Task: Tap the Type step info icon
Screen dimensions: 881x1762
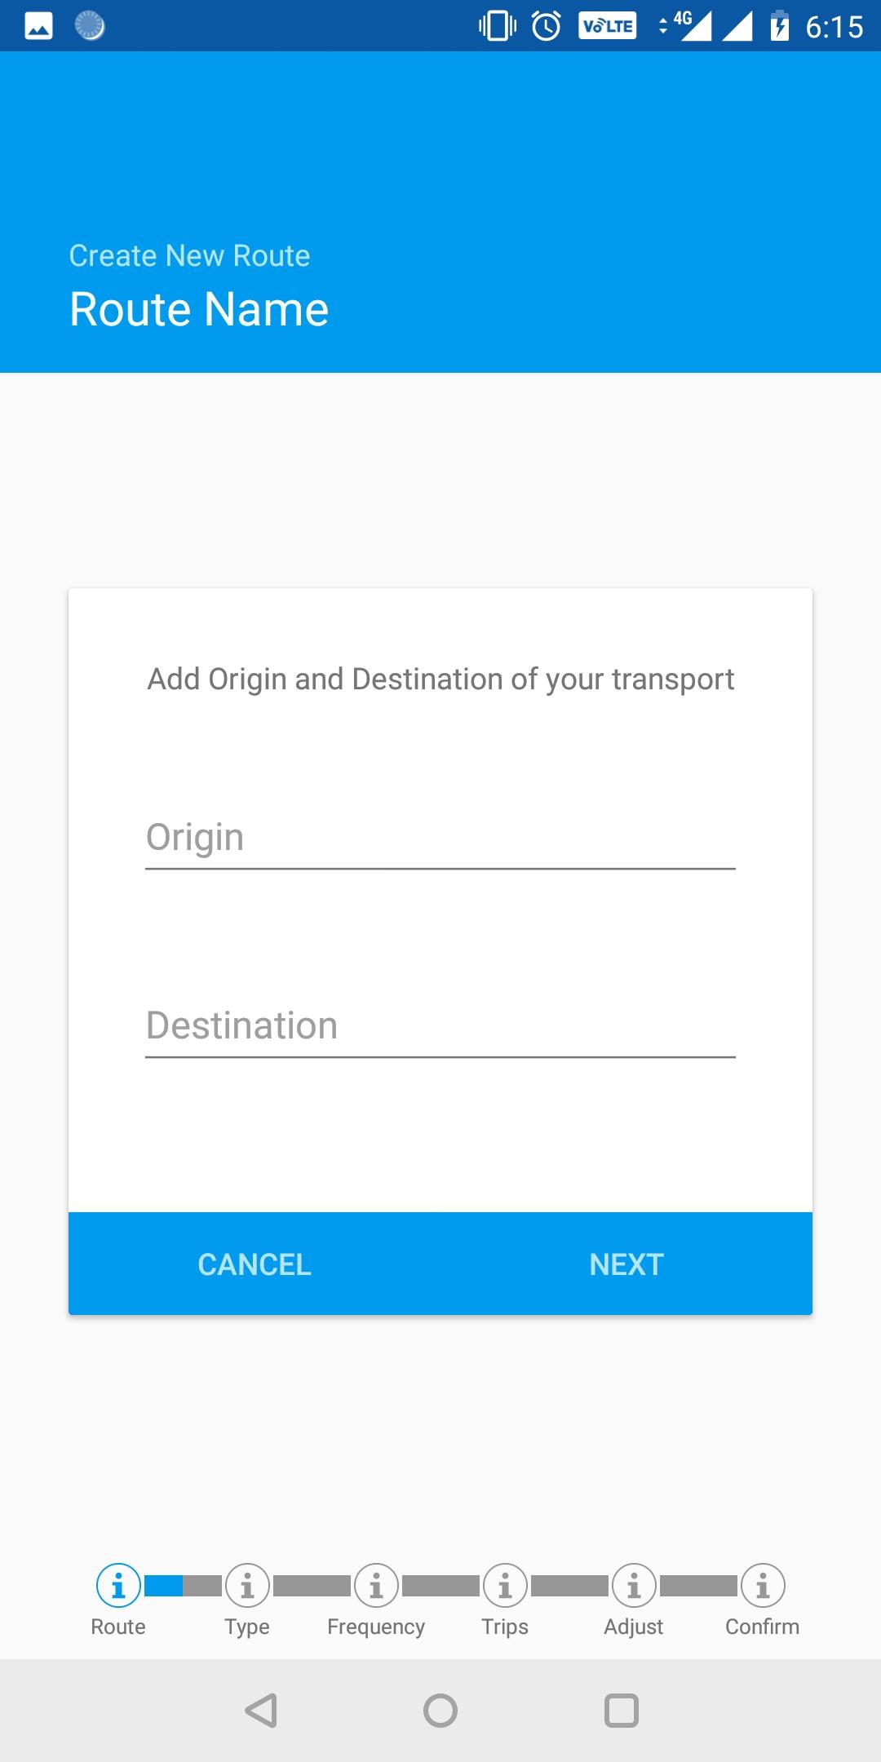Action: coord(247,1586)
